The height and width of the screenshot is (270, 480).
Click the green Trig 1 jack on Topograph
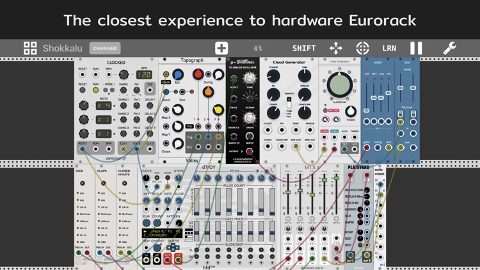[198, 137]
